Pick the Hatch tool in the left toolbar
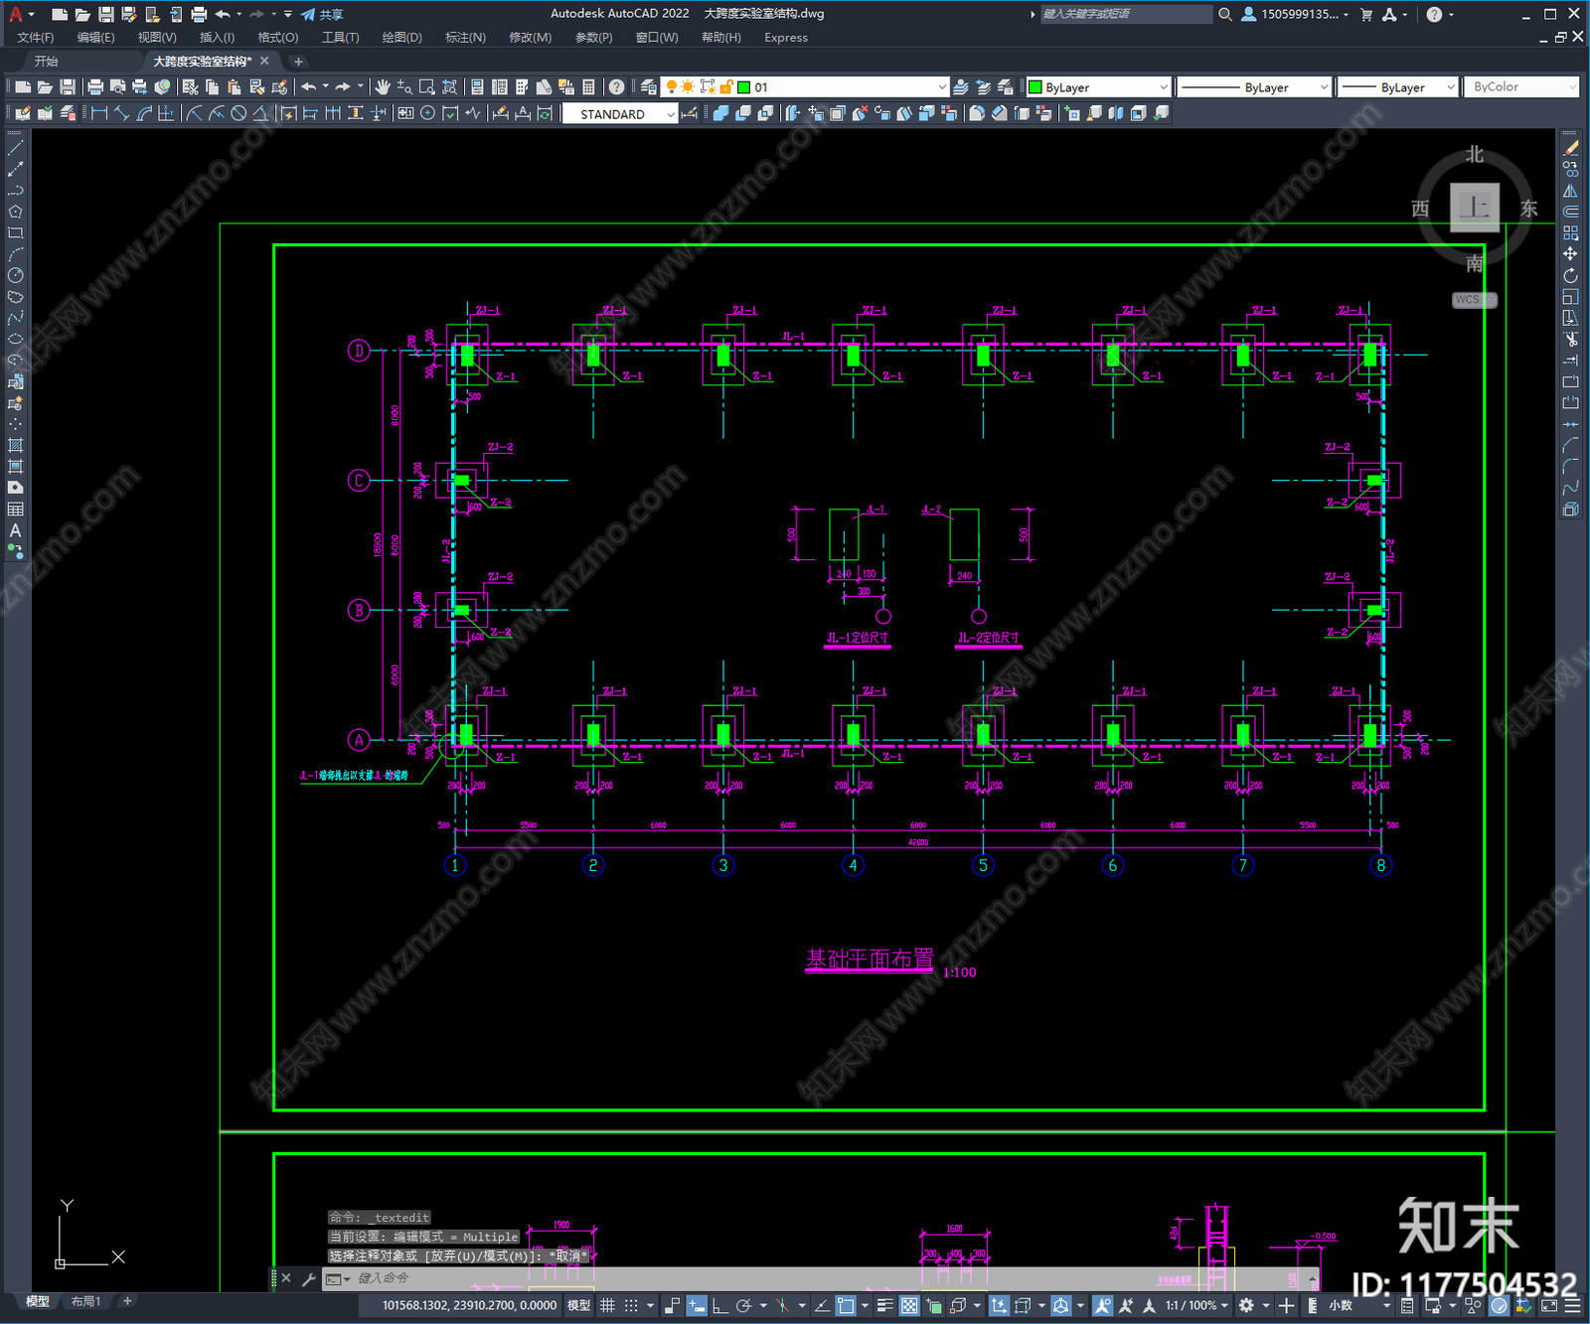 [x=15, y=445]
